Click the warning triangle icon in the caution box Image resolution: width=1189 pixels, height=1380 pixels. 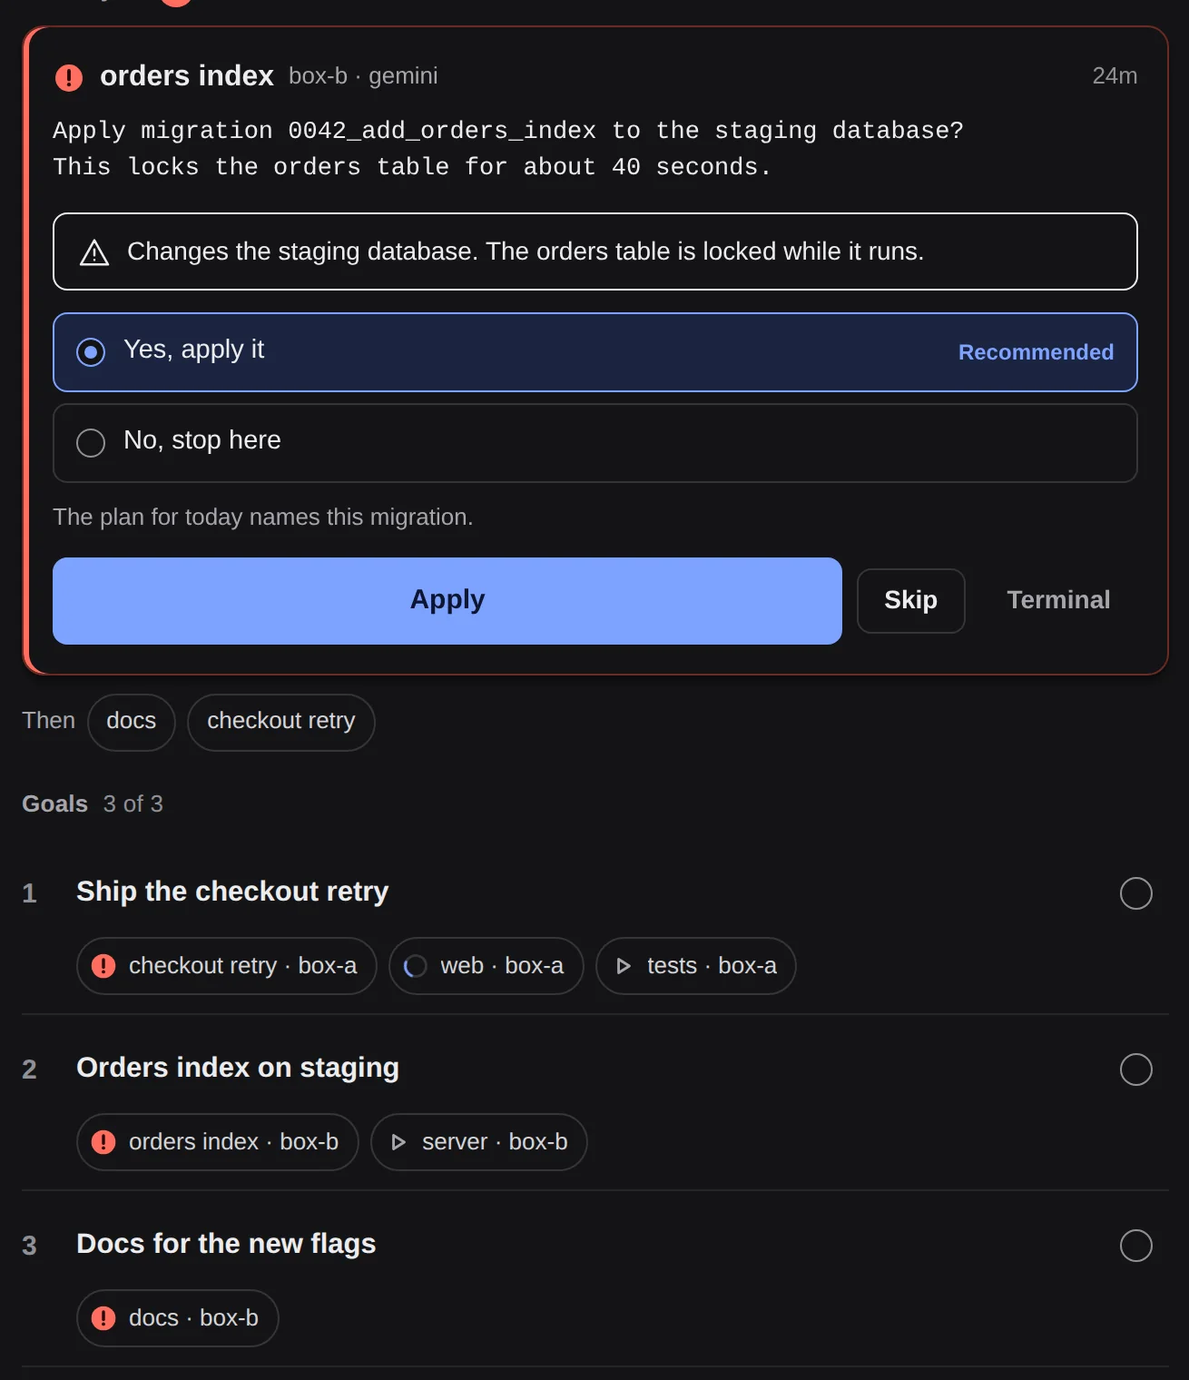click(94, 252)
